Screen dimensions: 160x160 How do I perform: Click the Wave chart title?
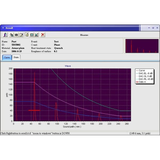point(68,66)
